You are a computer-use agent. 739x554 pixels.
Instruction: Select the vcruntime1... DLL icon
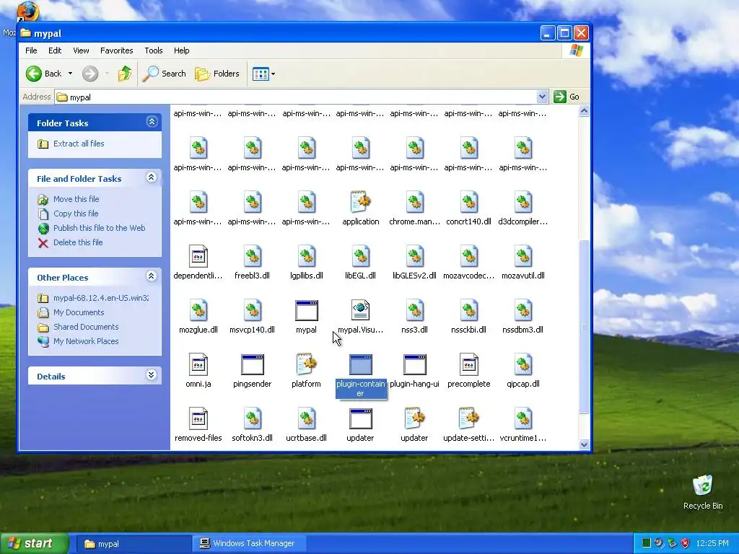coord(523,419)
